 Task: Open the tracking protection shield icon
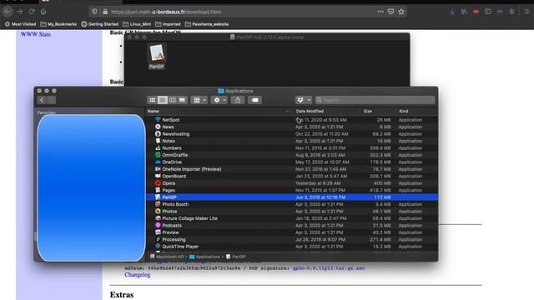click(94, 12)
